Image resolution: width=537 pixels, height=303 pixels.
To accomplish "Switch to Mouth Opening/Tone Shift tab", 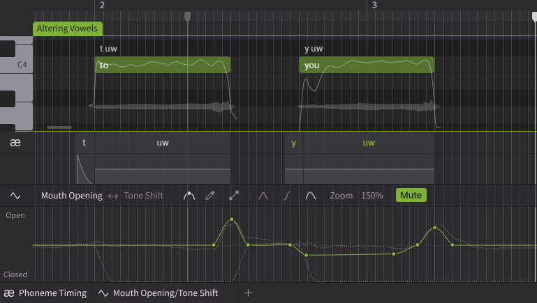I will point(158,293).
